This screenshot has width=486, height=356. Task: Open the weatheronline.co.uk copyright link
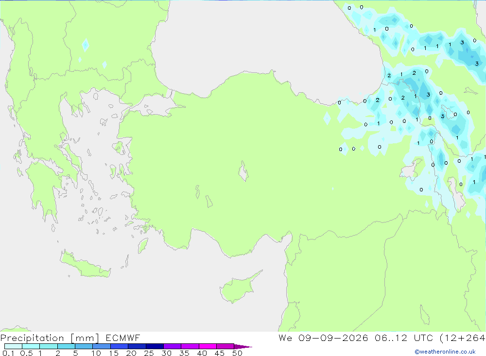pos(445,352)
